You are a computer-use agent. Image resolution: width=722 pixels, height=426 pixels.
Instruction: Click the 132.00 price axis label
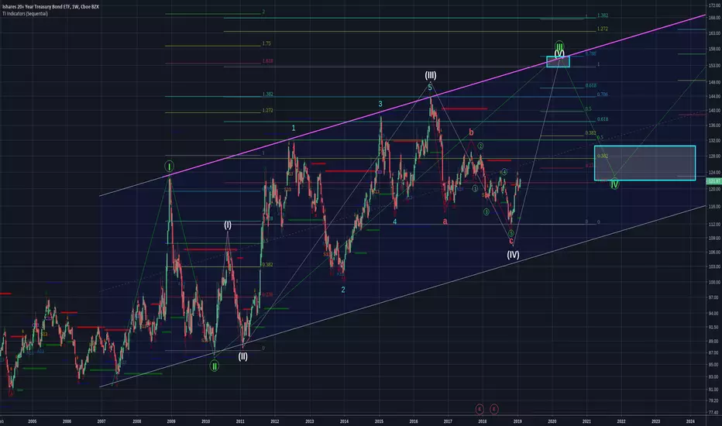point(714,140)
